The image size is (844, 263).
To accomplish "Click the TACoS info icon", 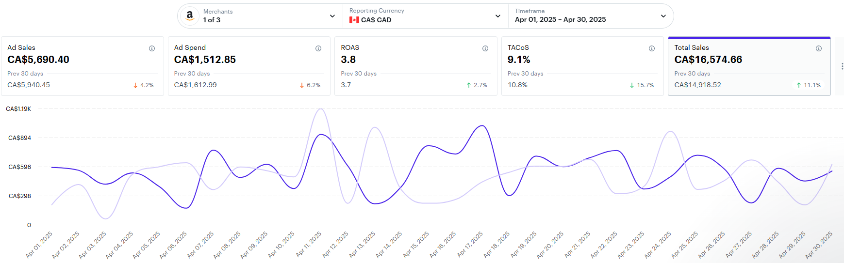I will [652, 48].
